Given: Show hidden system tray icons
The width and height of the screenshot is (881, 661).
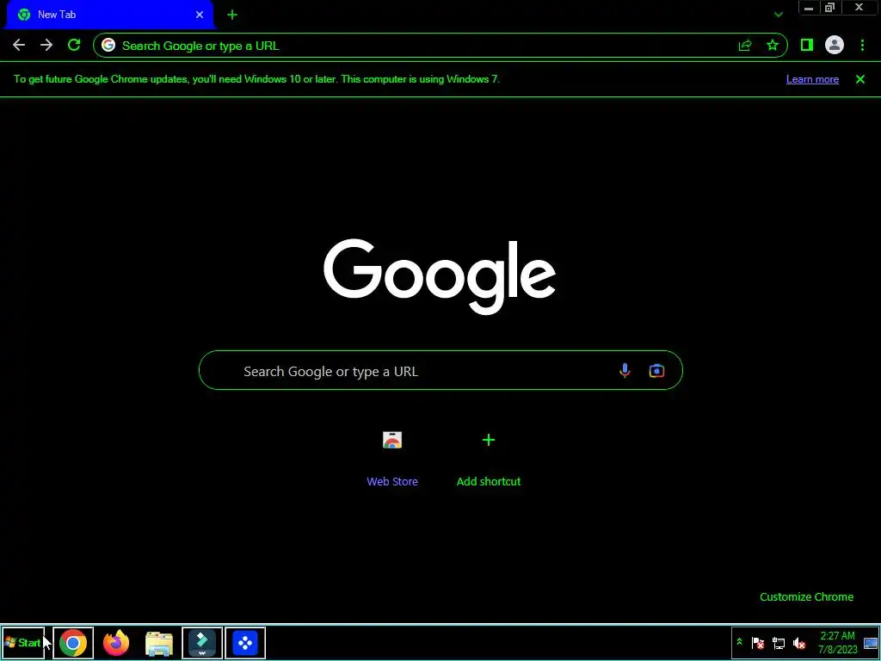Looking at the screenshot, I should click(x=739, y=642).
